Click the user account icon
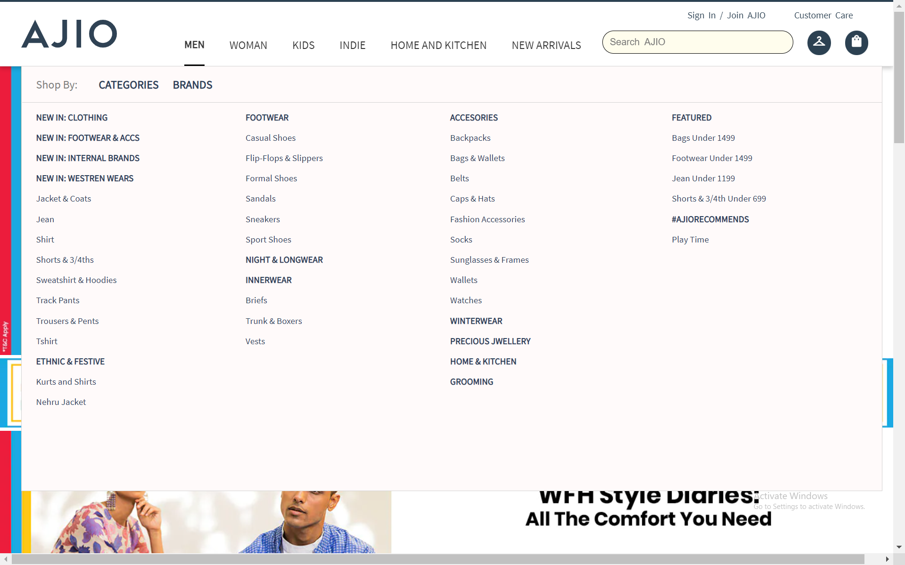This screenshot has height=565, width=905. pyautogui.click(x=819, y=42)
